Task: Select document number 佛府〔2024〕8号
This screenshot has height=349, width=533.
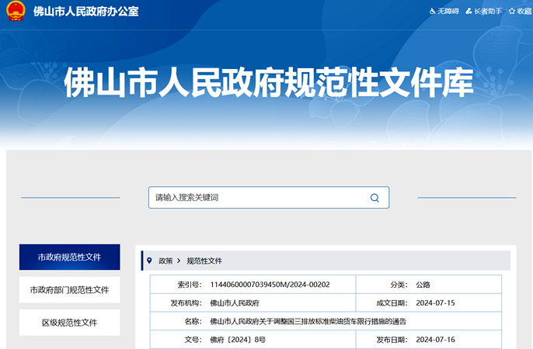Action: tap(238, 340)
